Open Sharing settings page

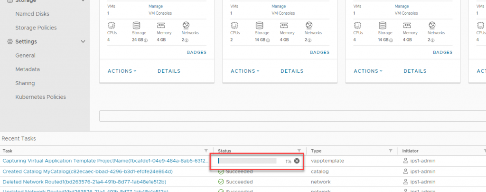tap(25, 83)
